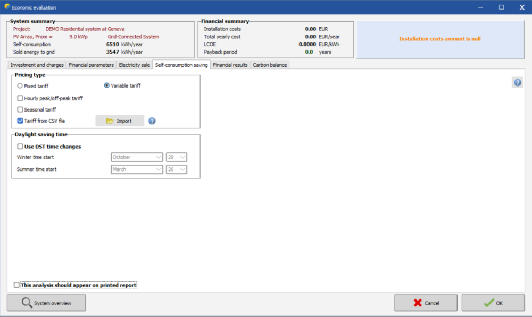Click the help icon beside Import button
The image size is (532, 317).
tap(152, 121)
